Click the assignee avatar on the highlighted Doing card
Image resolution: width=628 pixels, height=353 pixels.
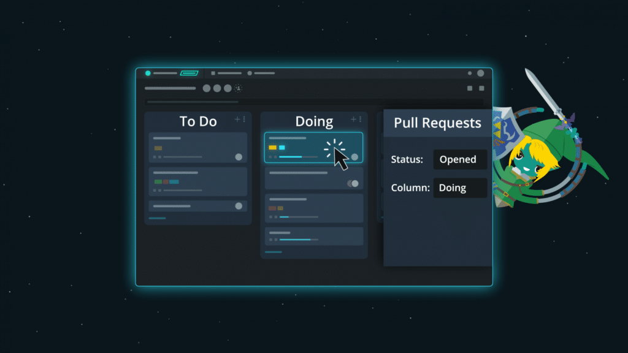pos(354,157)
